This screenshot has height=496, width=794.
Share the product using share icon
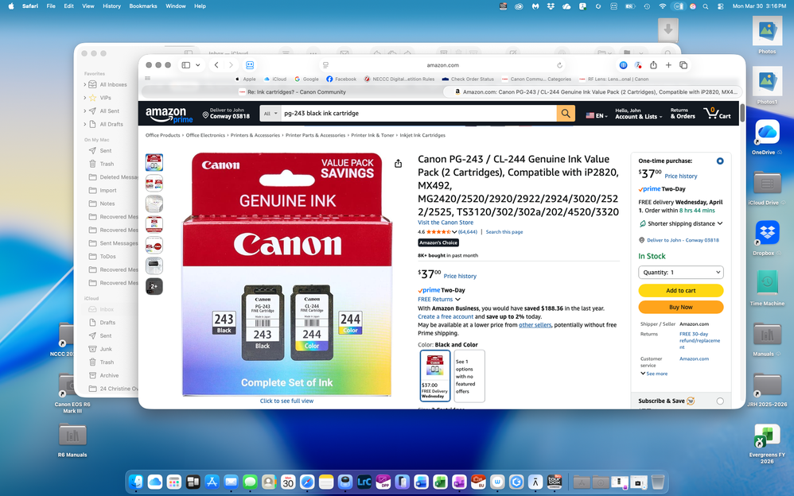(398, 164)
